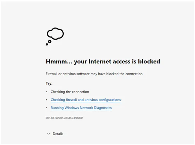Click the small circles below the thought cloud
This screenshot has width=195, height=145.
pyautogui.click(x=48, y=43)
